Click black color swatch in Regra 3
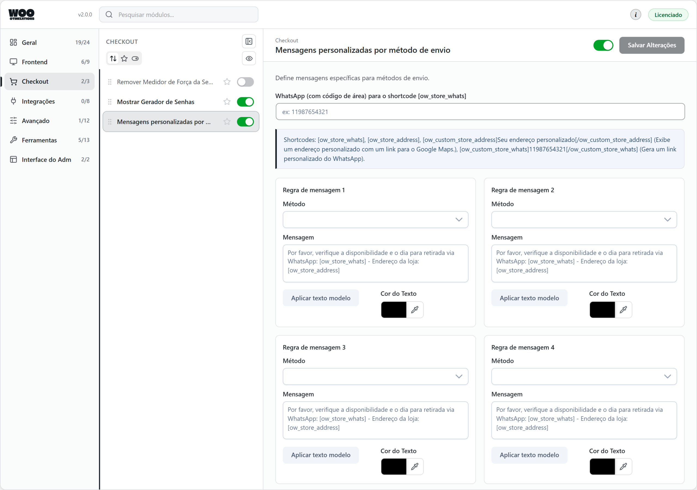The image size is (697, 490). pos(394,466)
